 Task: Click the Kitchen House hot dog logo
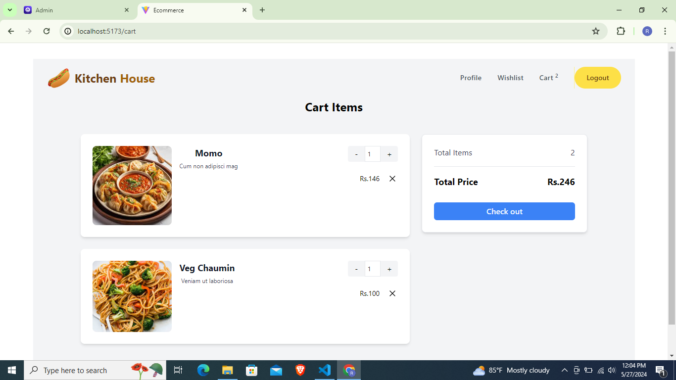click(x=59, y=78)
